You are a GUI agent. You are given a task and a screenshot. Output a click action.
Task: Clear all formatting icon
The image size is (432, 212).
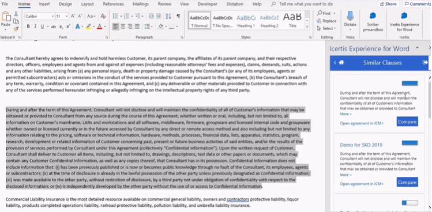[x=103, y=16]
